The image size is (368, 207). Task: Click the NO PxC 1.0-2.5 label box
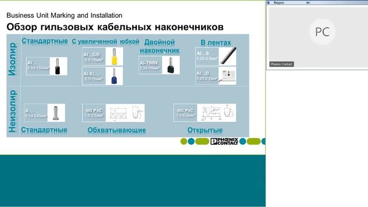pos(94,113)
